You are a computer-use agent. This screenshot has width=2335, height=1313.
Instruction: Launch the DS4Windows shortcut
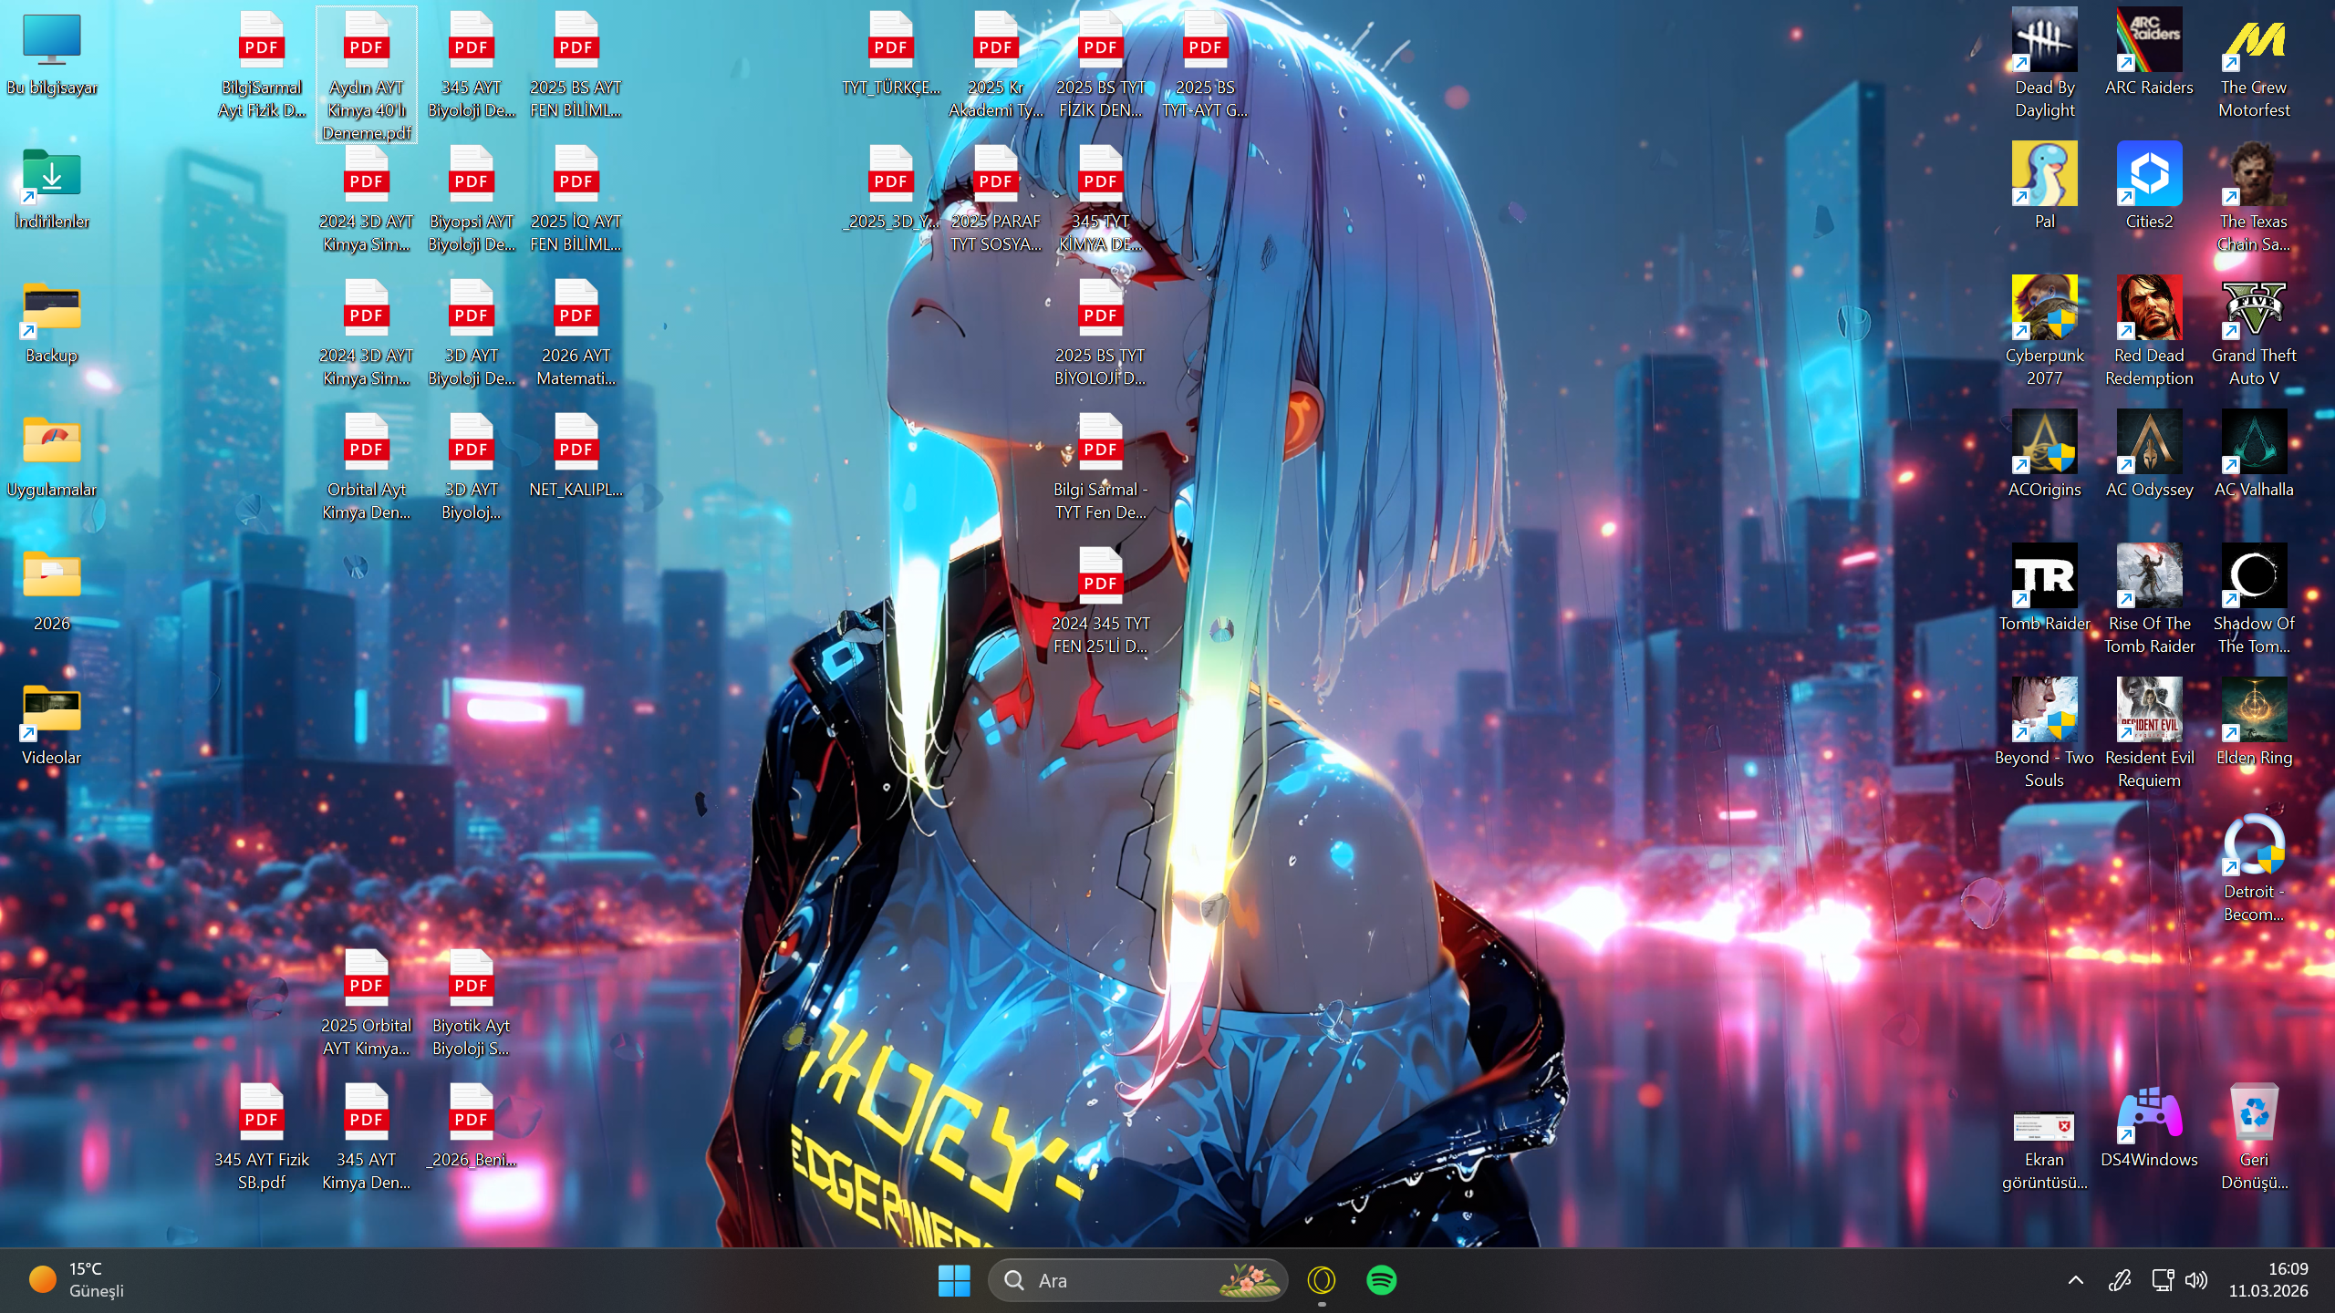tap(2149, 1125)
